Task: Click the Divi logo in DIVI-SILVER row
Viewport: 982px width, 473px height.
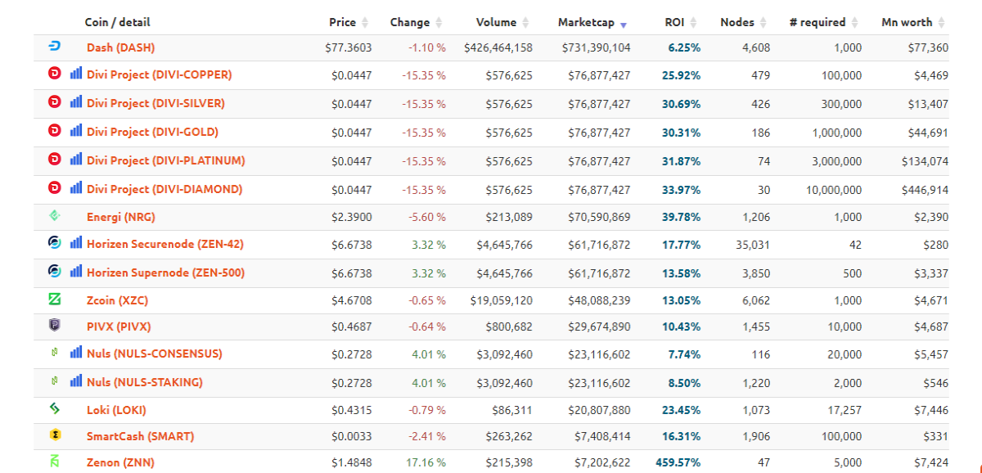Action: (x=55, y=102)
